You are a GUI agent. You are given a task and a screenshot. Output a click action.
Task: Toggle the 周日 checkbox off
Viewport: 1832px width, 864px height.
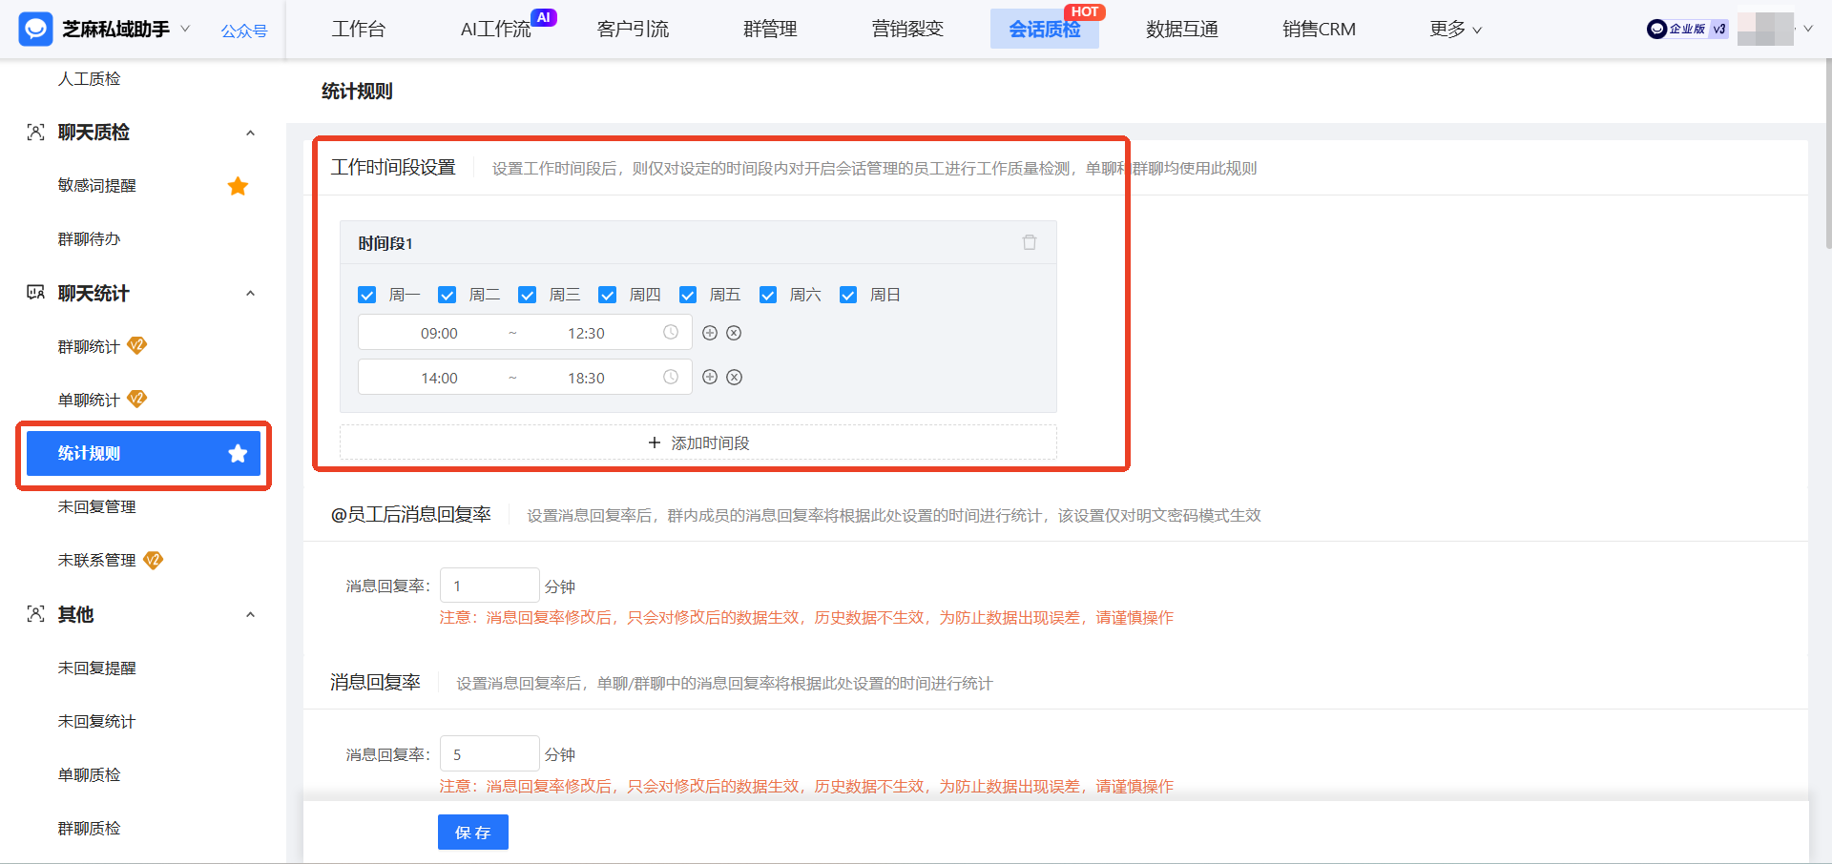848,295
